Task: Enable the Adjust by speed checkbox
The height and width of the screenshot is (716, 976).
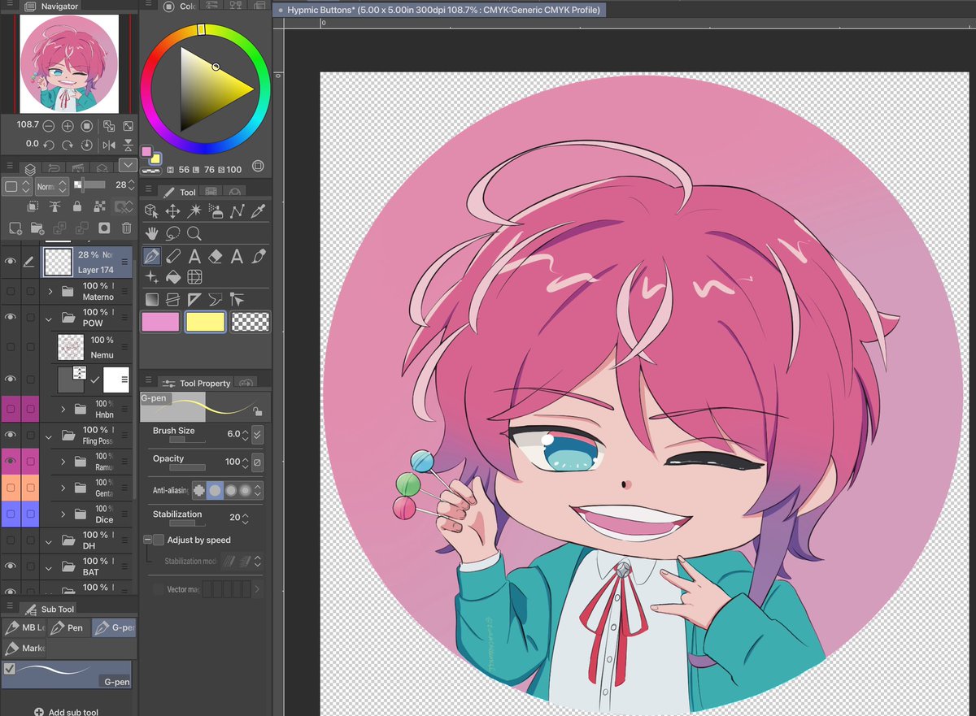Action: coord(159,540)
